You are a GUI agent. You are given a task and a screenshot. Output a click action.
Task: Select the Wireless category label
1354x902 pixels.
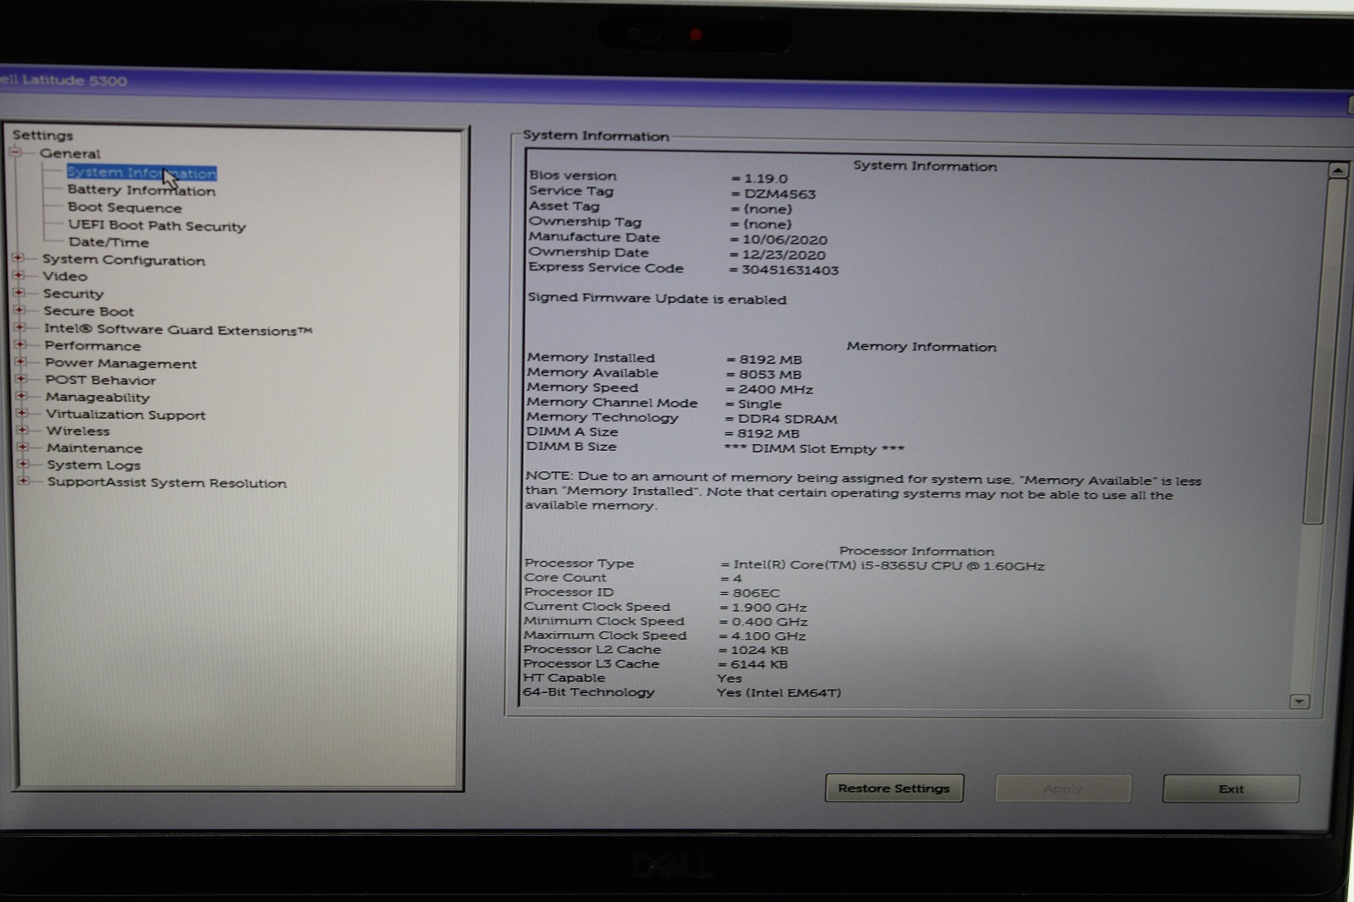[x=78, y=432]
